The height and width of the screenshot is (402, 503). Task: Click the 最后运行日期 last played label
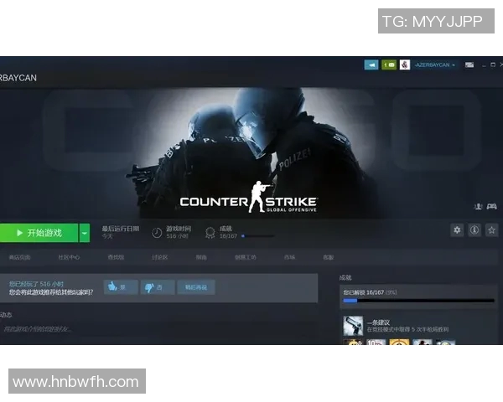click(120, 229)
